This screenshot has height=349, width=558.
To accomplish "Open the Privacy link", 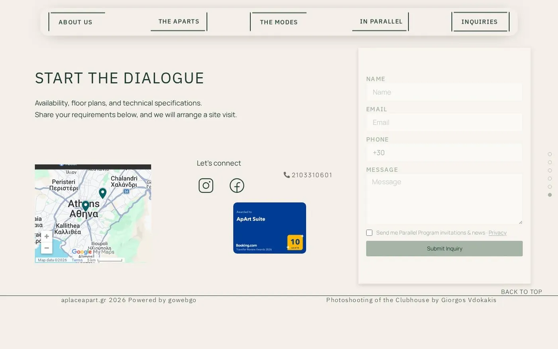I will click(497, 233).
